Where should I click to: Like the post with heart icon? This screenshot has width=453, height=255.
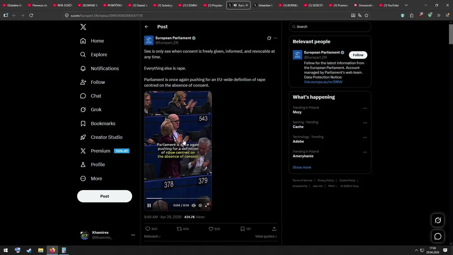(x=211, y=229)
